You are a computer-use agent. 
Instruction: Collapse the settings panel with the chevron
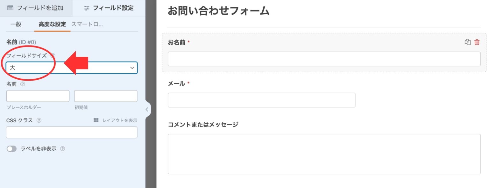click(147, 109)
